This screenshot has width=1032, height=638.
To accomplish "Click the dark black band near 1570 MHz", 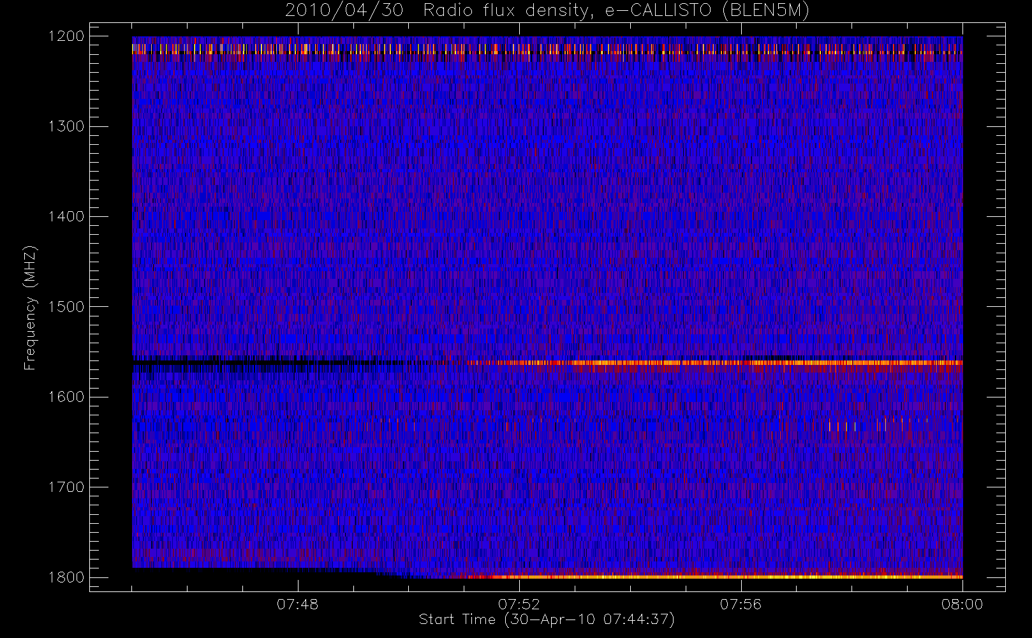I will point(268,363).
